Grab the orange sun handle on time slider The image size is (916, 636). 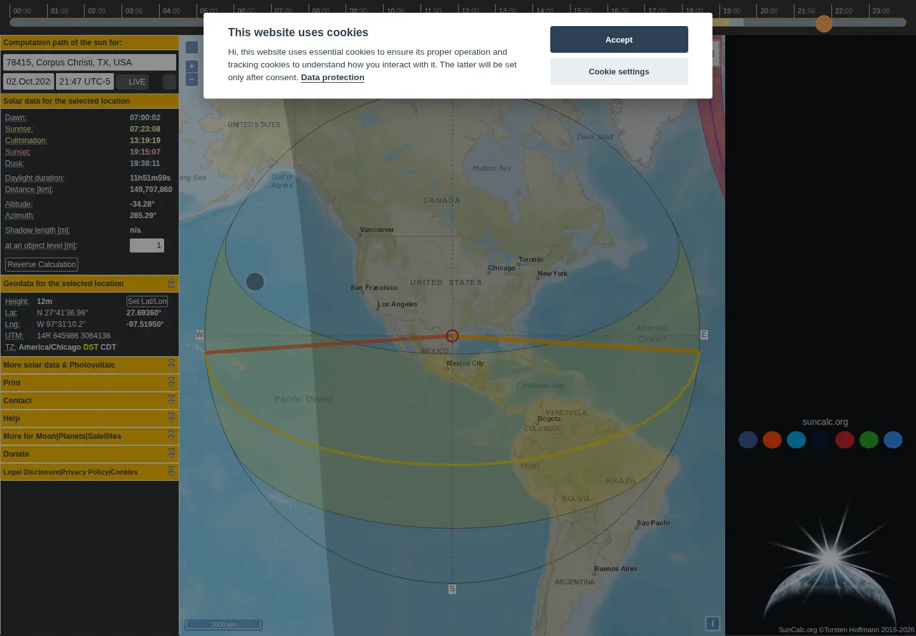coord(824,24)
